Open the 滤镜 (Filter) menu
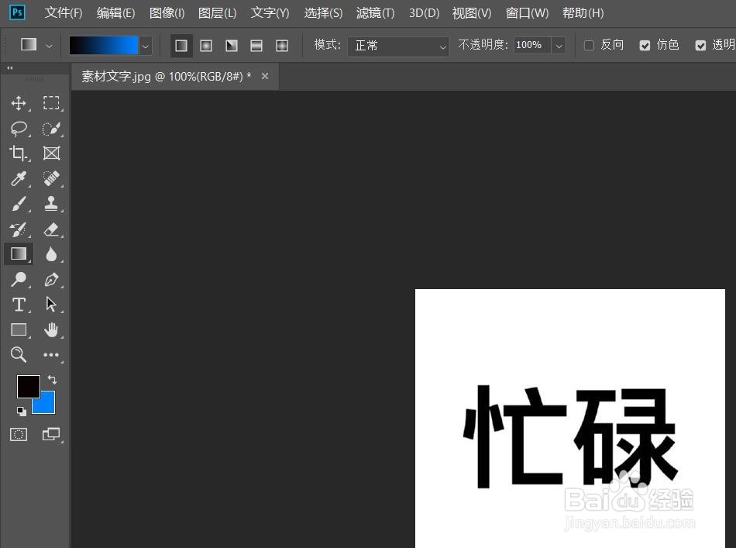Image resolution: width=736 pixels, height=548 pixels. click(375, 12)
